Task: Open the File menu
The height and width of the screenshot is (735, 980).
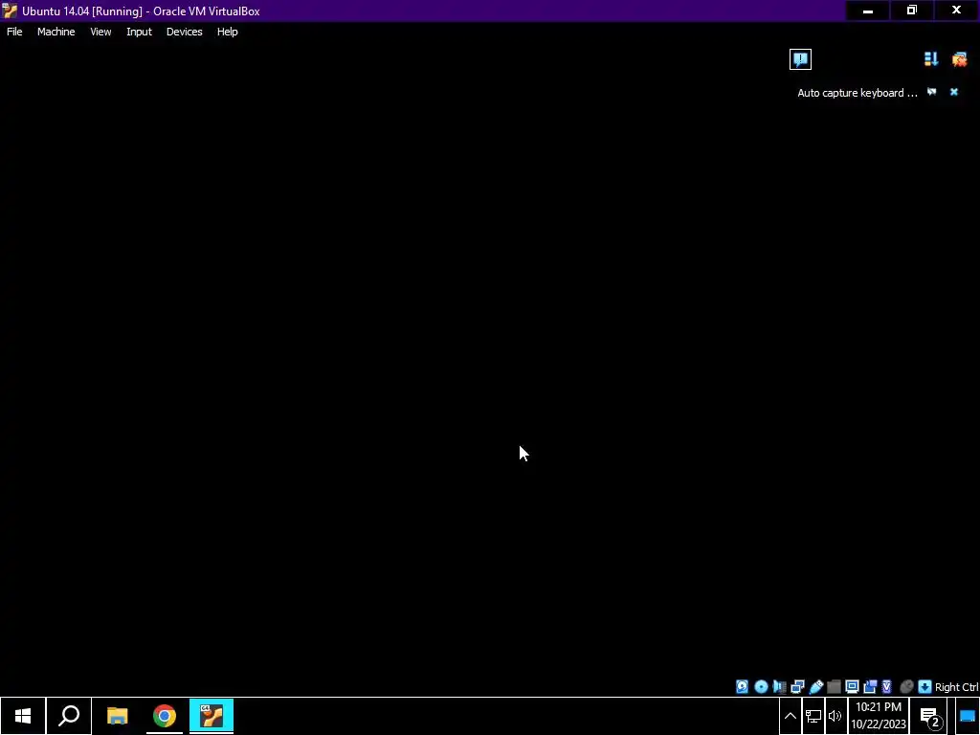Action: click(14, 32)
